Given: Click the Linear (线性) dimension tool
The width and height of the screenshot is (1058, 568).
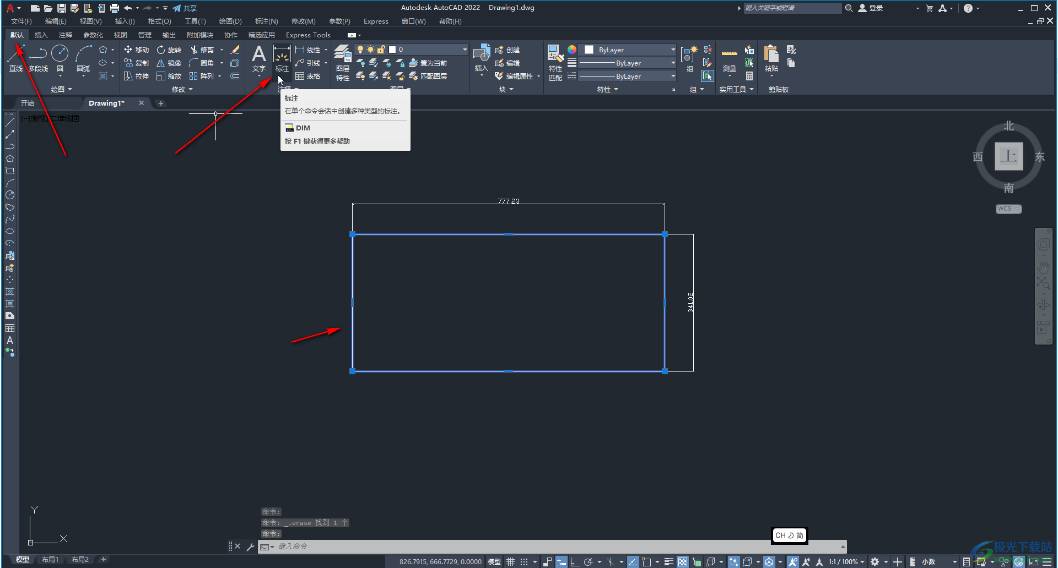Looking at the screenshot, I should [x=307, y=50].
